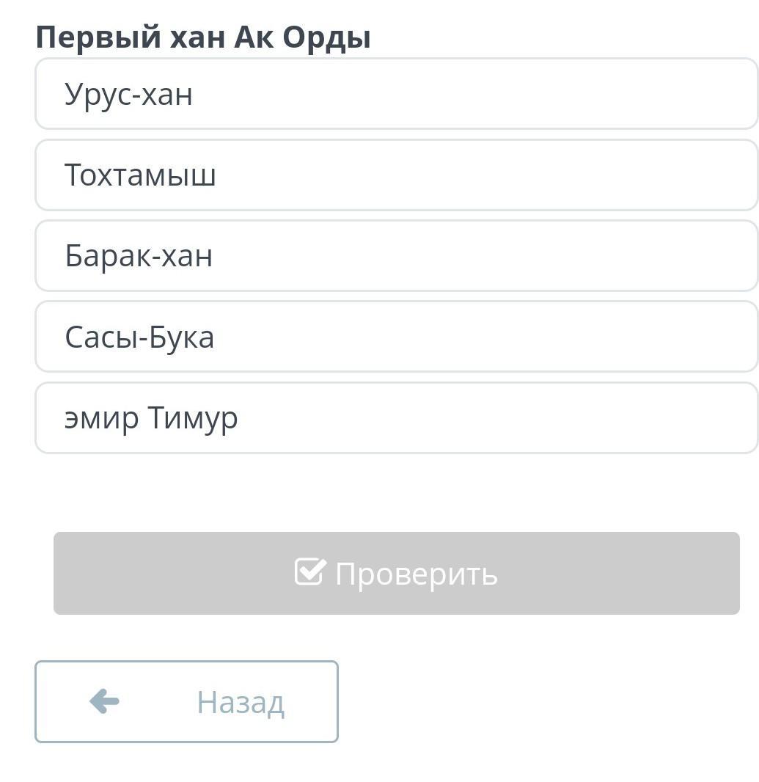Image resolution: width=759 pixels, height=782 pixels.
Task: Go back with the Назад button
Action: [x=186, y=701]
